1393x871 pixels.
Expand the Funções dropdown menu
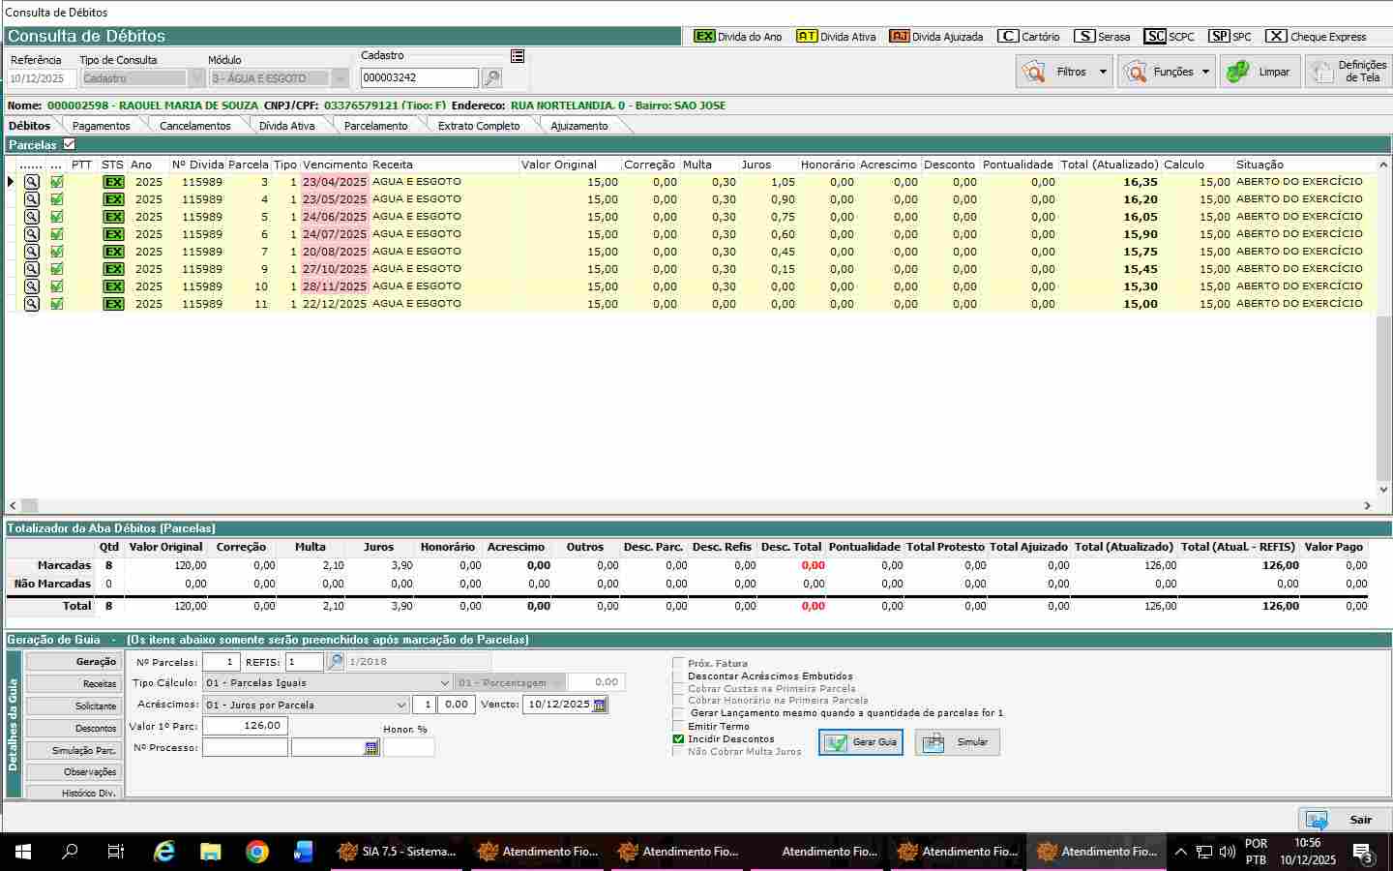(x=1205, y=72)
